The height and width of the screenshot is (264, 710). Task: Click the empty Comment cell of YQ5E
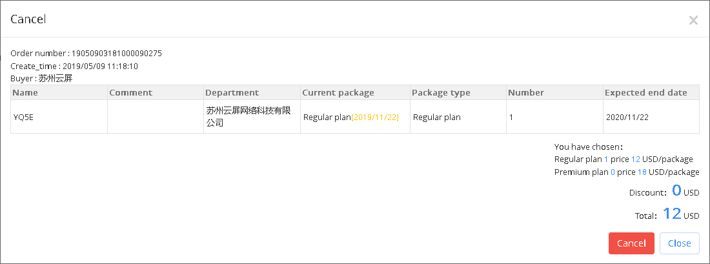(156, 117)
